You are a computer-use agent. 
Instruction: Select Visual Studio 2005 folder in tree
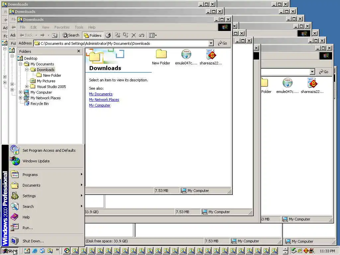click(51, 87)
